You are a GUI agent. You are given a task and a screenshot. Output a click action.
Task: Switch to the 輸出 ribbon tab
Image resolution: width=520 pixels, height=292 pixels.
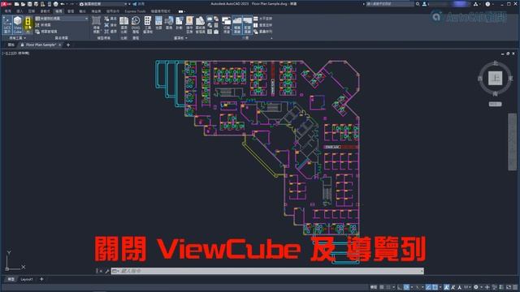pos(82,11)
